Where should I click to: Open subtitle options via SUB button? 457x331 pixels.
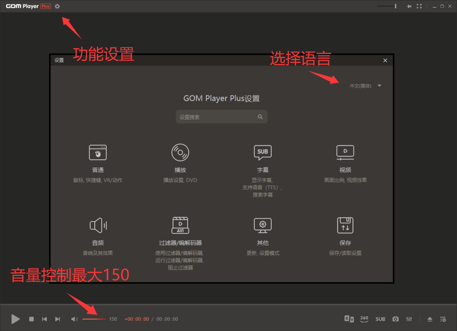(380, 319)
